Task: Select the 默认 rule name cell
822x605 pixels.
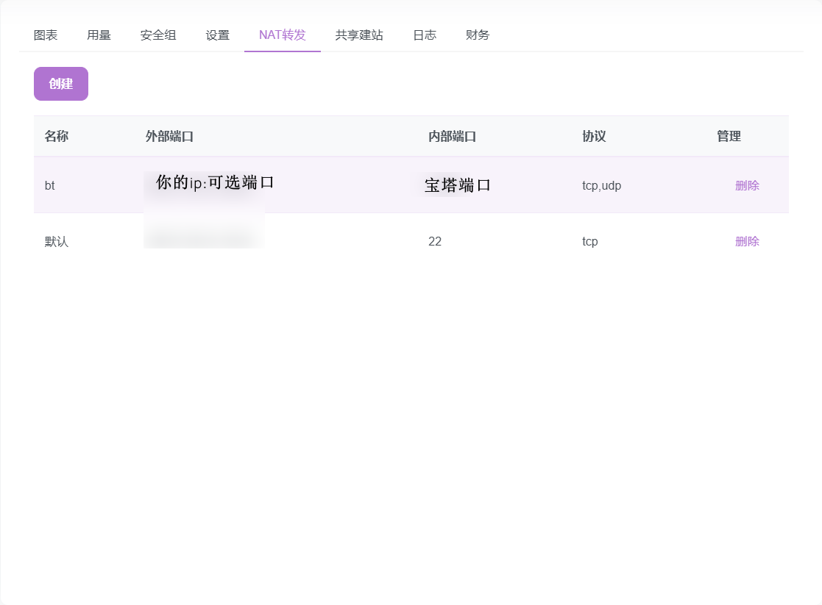Action: click(57, 241)
